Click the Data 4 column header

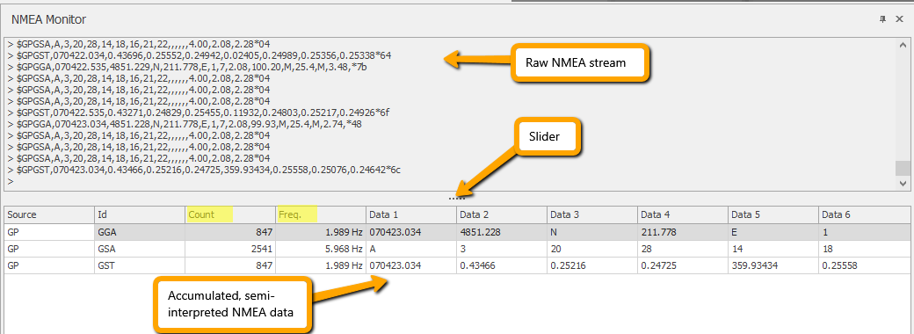(683, 214)
